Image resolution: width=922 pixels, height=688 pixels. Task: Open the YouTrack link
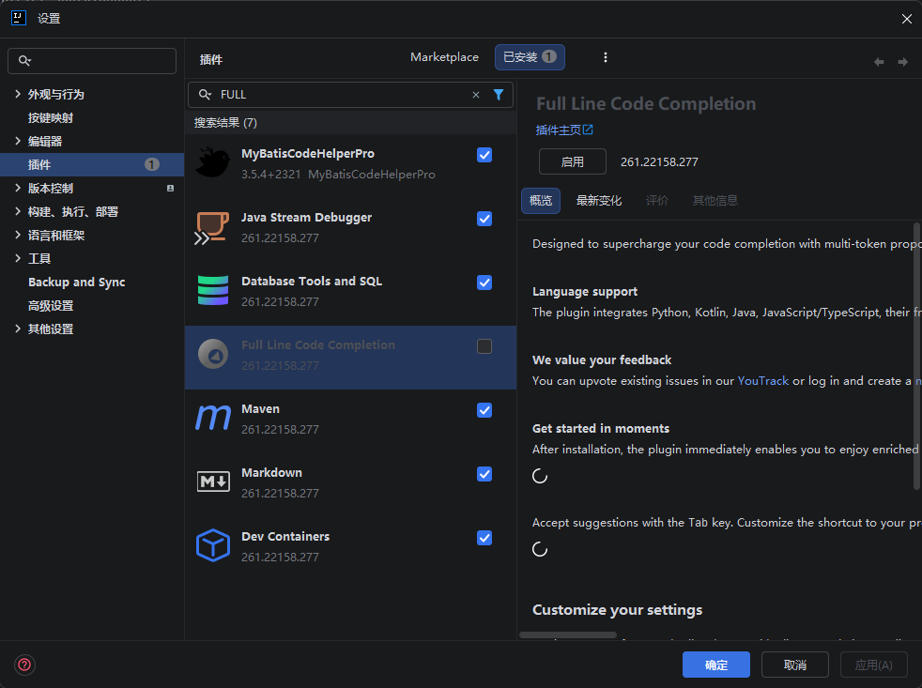762,381
